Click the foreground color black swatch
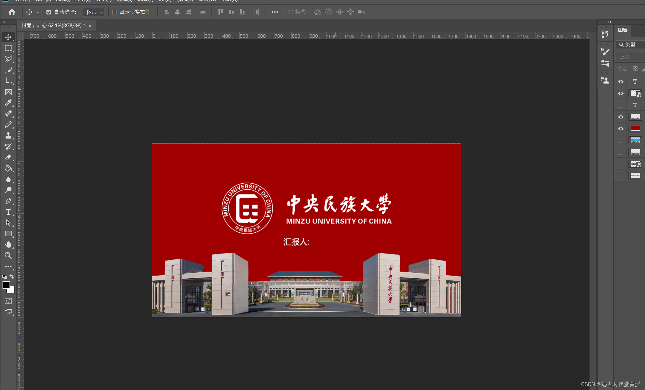645x390 pixels. click(6, 285)
